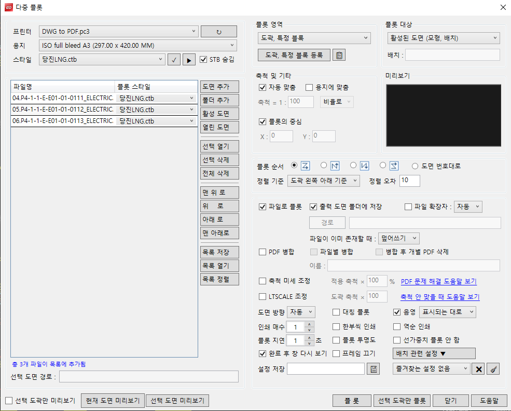511x411 pixels.
Task: Expand the 배치 관련 설정 menu button
Action: coord(434,353)
